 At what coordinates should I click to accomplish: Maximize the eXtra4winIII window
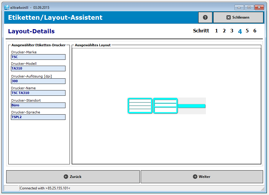click(249, 7)
